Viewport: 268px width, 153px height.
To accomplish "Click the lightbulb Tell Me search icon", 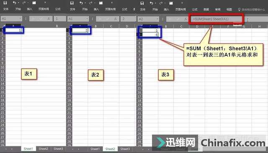I will point(239,9).
